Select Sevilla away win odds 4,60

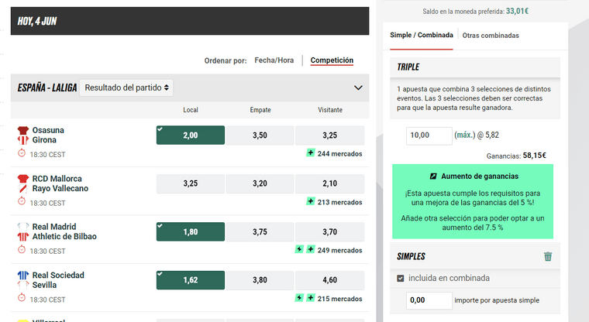pos(330,280)
